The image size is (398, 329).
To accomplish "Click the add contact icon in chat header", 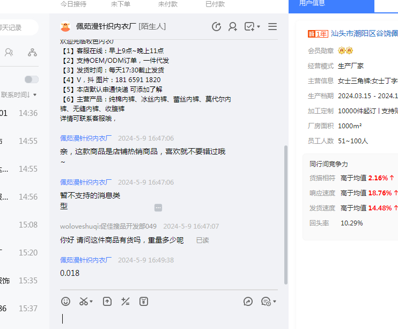I will point(233,26).
